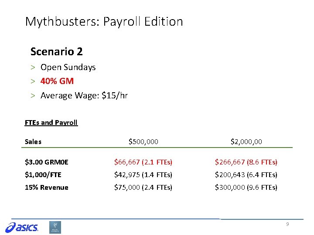
Task: Click the 15% Revenue row label
Action: [47, 188]
